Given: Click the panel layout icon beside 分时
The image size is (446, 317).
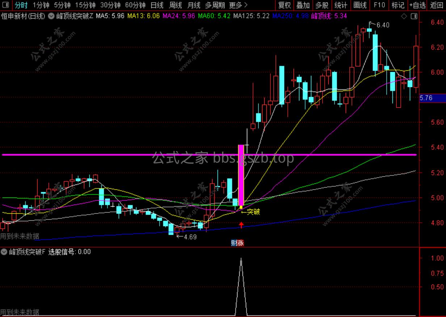Looking at the screenshot, I should point(6,5).
